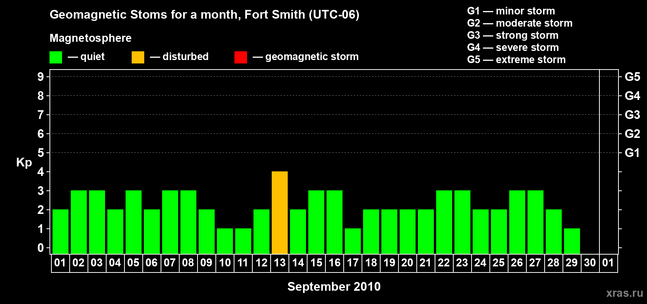Click the G3 label on the right axis

point(632,115)
